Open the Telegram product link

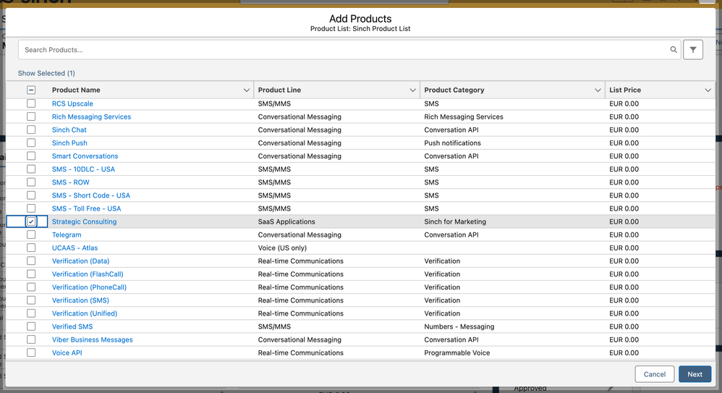(x=67, y=234)
